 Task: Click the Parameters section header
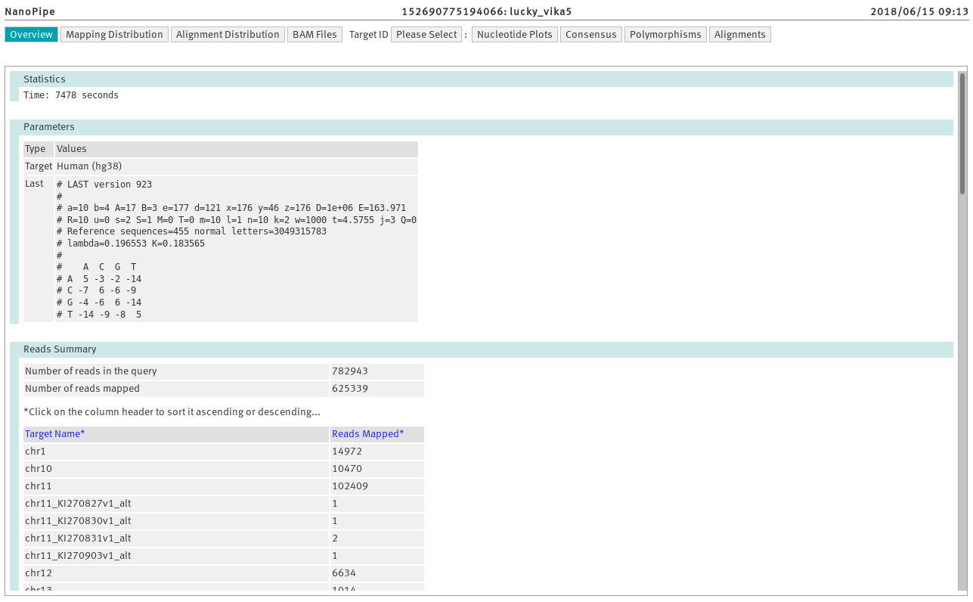(482, 127)
